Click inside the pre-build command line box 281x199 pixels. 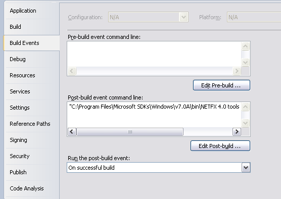(154, 54)
